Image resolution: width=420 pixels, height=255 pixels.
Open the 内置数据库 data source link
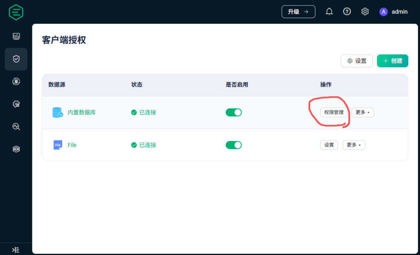coord(81,113)
